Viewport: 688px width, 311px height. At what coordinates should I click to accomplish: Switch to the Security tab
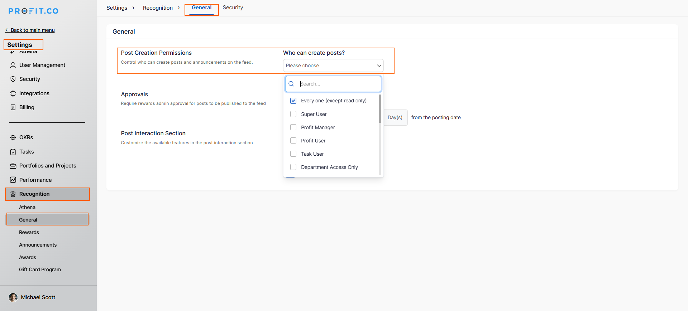[x=233, y=8]
